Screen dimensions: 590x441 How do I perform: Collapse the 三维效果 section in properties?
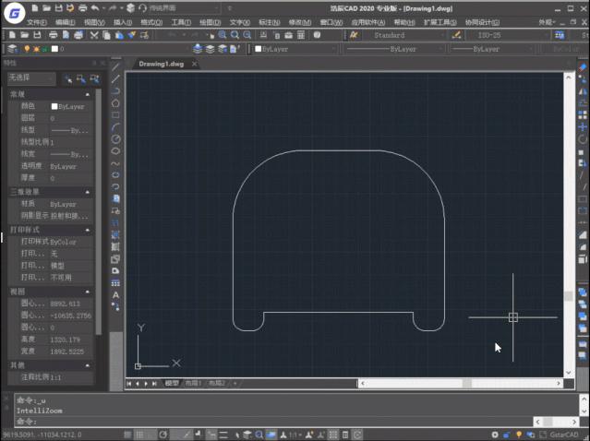pyautogui.click(x=89, y=192)
